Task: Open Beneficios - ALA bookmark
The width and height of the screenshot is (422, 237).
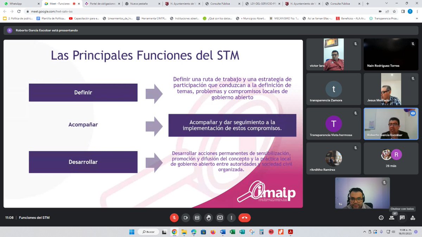Action: tap(351, 19)
